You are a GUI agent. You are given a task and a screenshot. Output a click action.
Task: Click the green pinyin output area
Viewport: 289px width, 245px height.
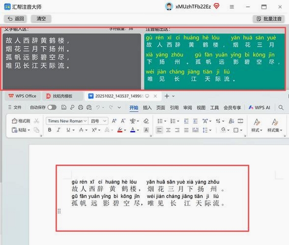pos(214,61)
